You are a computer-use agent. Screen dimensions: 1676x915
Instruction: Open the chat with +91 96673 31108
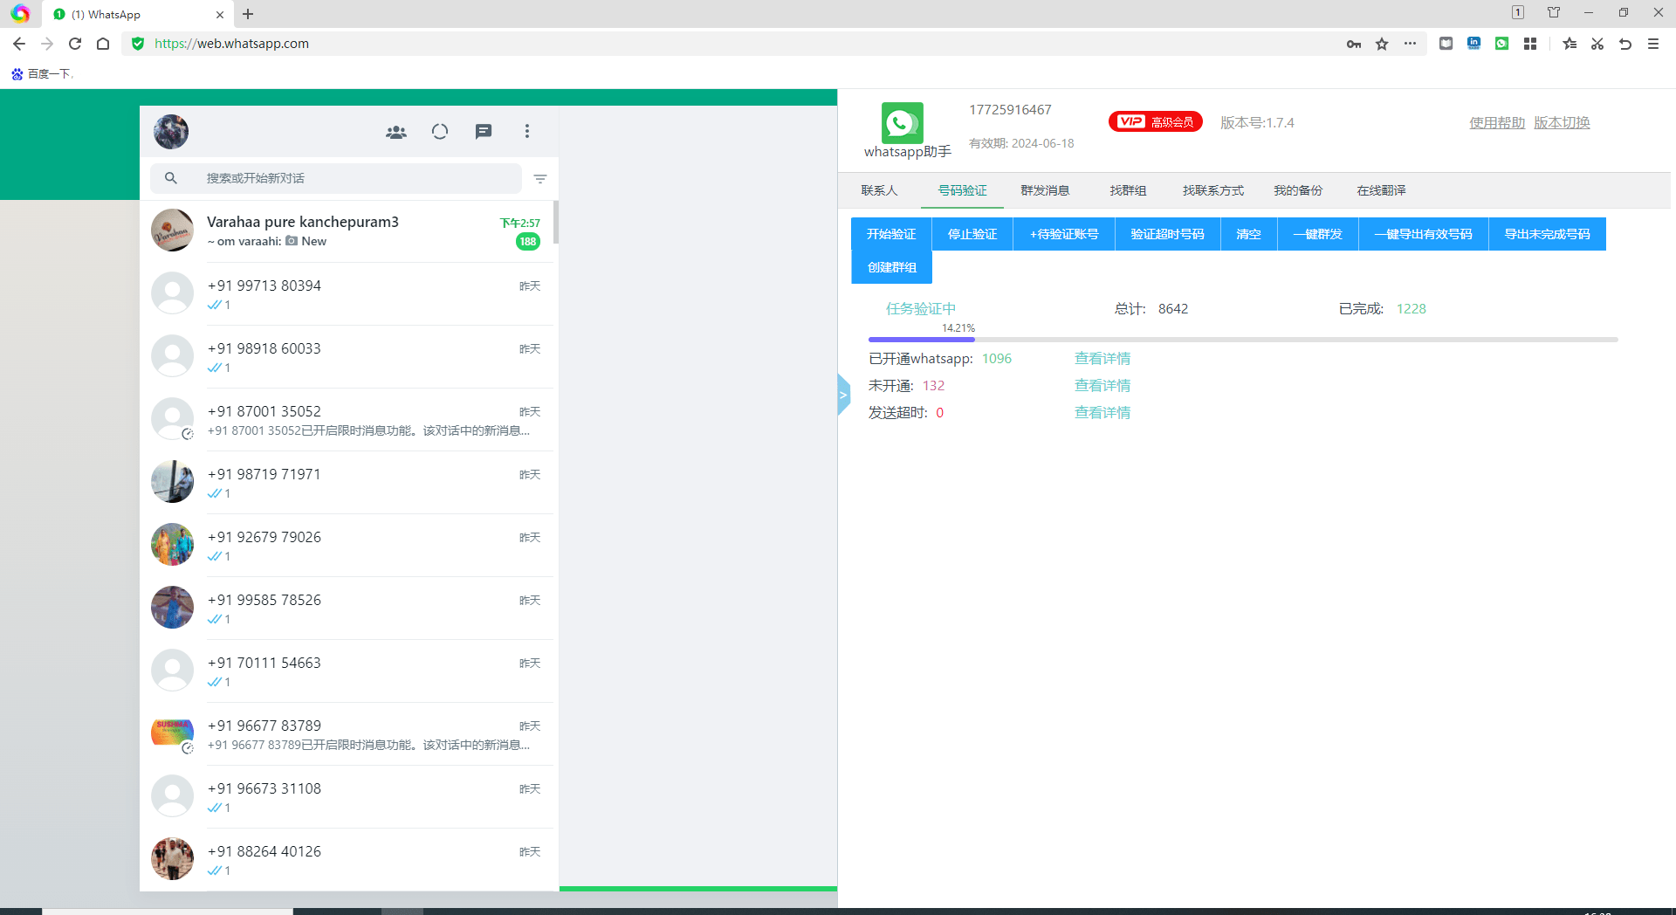click(349, 797)
